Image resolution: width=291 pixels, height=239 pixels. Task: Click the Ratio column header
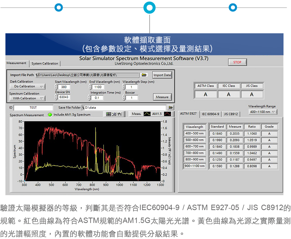point(252,126)
